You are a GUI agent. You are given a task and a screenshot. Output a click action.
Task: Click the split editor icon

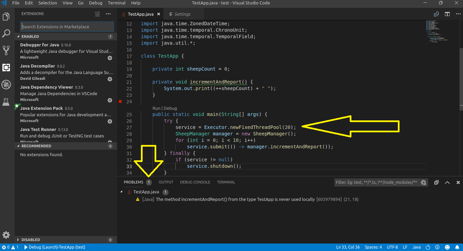coord(447,14)
